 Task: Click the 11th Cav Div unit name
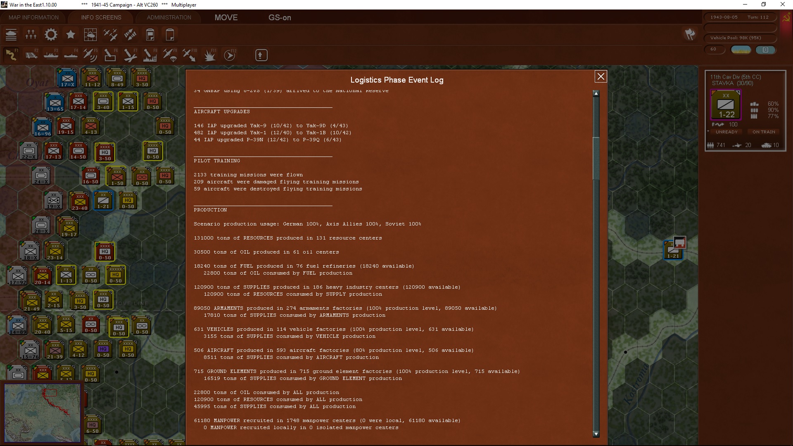click(735, 77)
